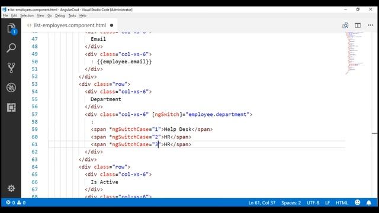The image size is (379, 213).
Task: Open the Extensions view
Action: pos(11,108)
